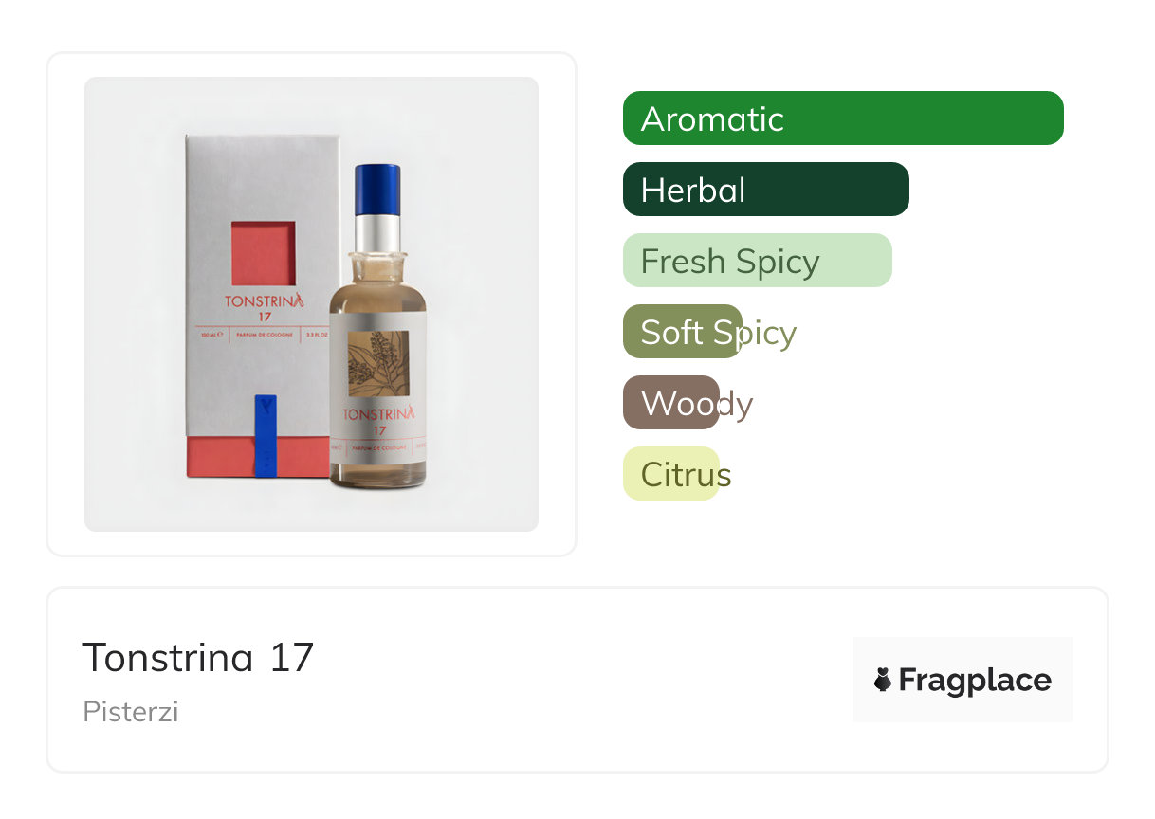Viewport: 1155px width, 819px height.
Task: Select the Herbal accord bar
Action: tap(765, 190)
